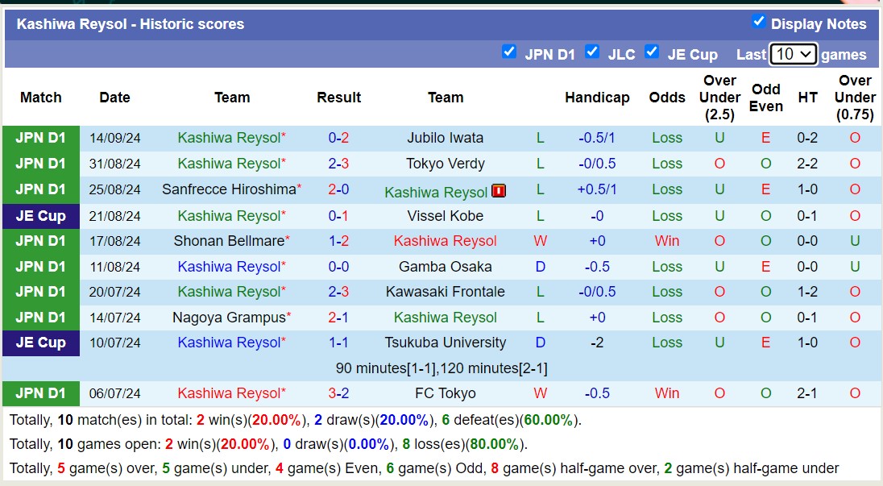The image size is (883, 486).
Task: Click the 0-2 result against Jubilo Iwata
Action: click(338, 138)
